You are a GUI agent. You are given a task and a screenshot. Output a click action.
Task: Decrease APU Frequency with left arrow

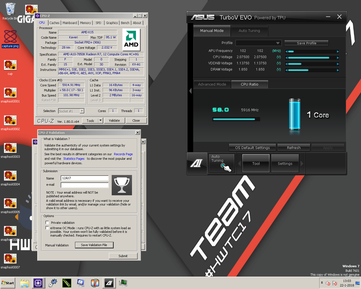tap(286, 52)
